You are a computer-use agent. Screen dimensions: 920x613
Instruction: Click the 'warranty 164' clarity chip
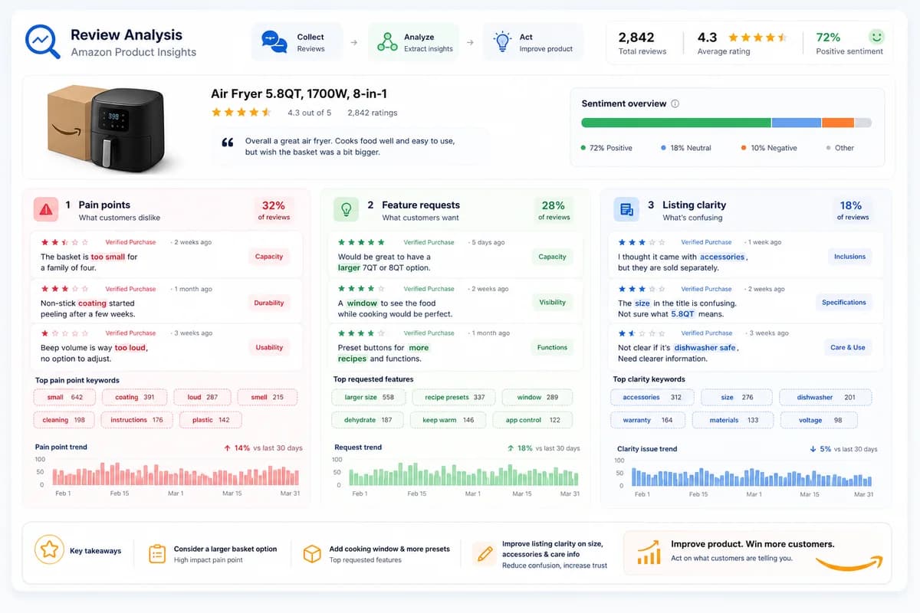648,420
